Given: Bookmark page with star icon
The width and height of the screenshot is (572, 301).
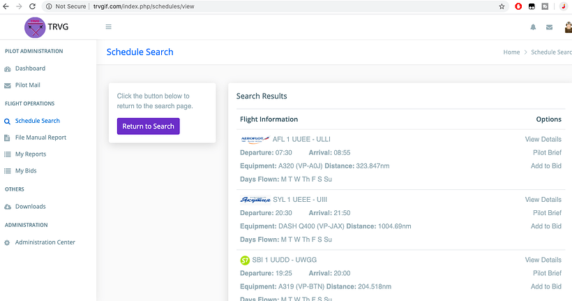Looking at the screenshot, I should point(502,6).
